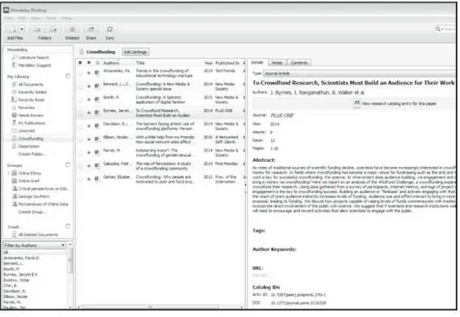
Task: Click the Related documents toolbar icon
Action: click(72, 29)
